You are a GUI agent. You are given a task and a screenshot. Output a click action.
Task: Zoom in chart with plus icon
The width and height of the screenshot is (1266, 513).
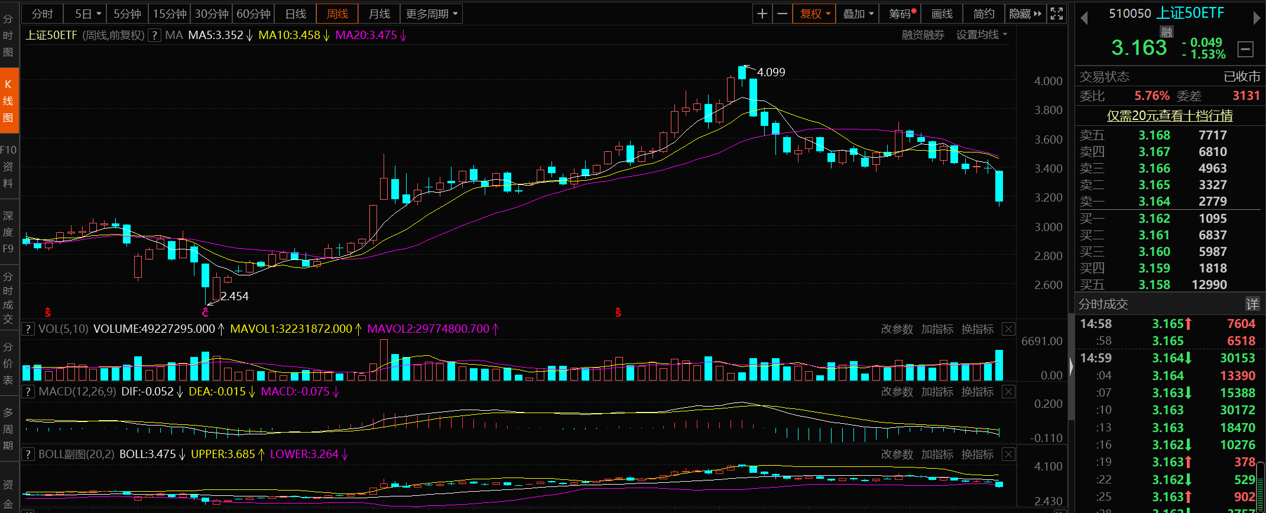pyautogui.click(x=762, y=14)
